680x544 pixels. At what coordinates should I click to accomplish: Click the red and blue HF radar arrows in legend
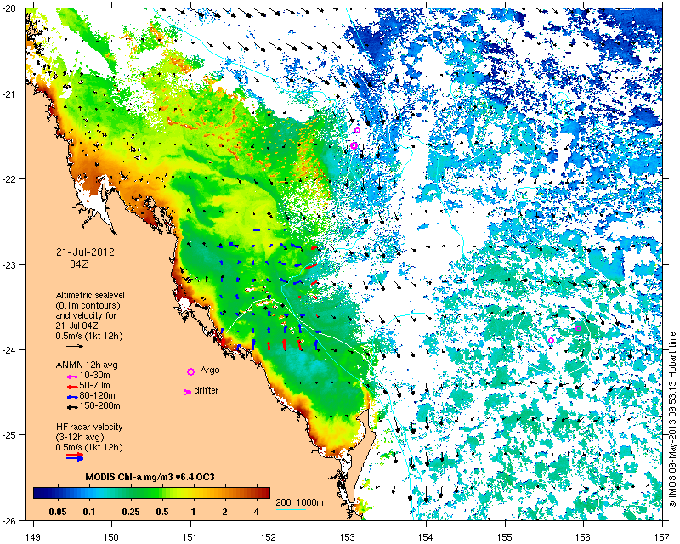click(x=75, y=456)
